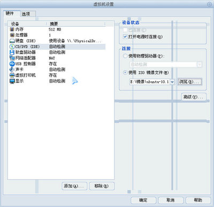
Task: Click the 取消 cancel button
Action: pos(171,200)
